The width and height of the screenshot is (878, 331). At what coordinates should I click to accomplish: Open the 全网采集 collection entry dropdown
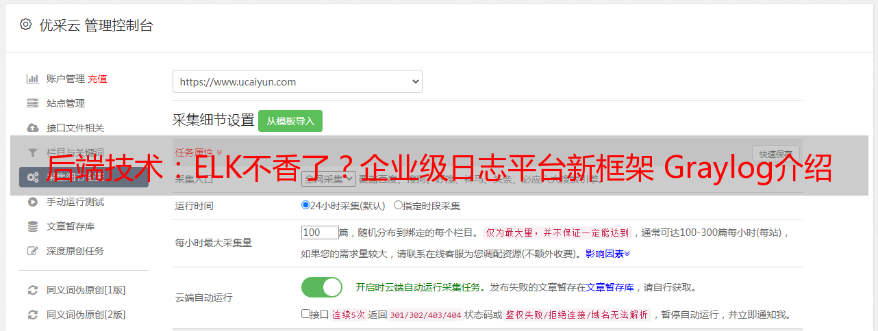(x=328, y=178)
